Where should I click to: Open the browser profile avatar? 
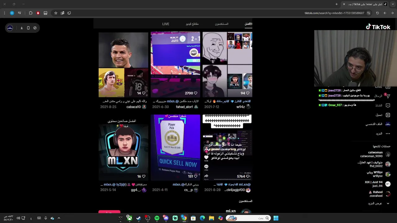[x=12, y=13]
